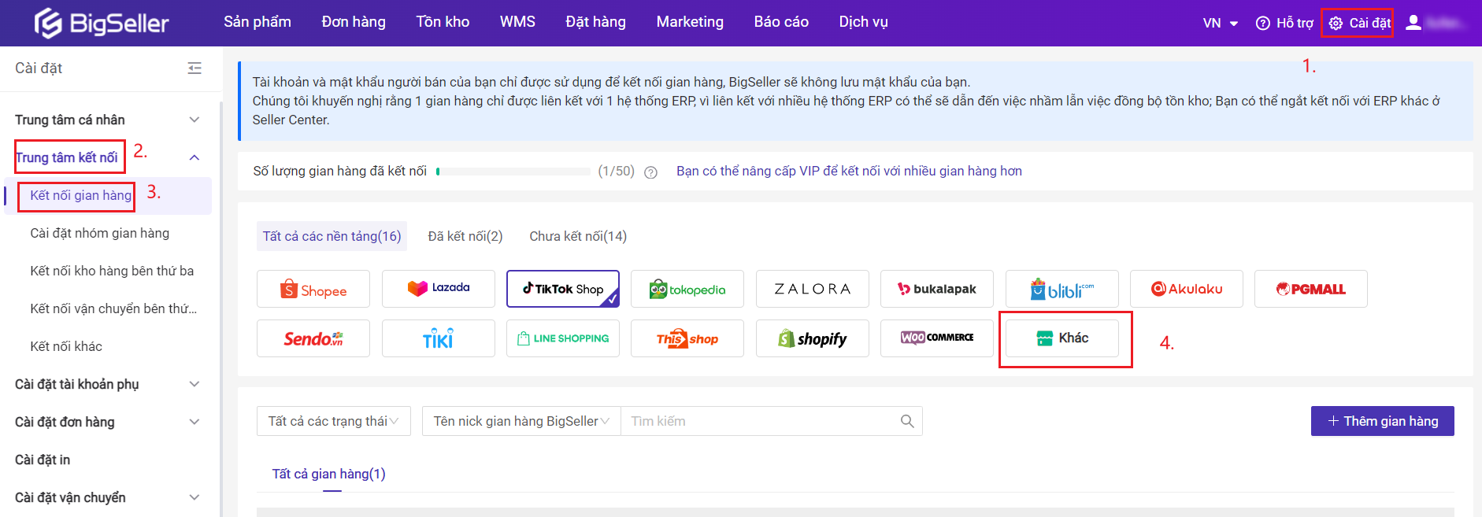Expand Cài đặt đơn hàng section
Screen dimensions: 1482x517
tap(195, 422)
